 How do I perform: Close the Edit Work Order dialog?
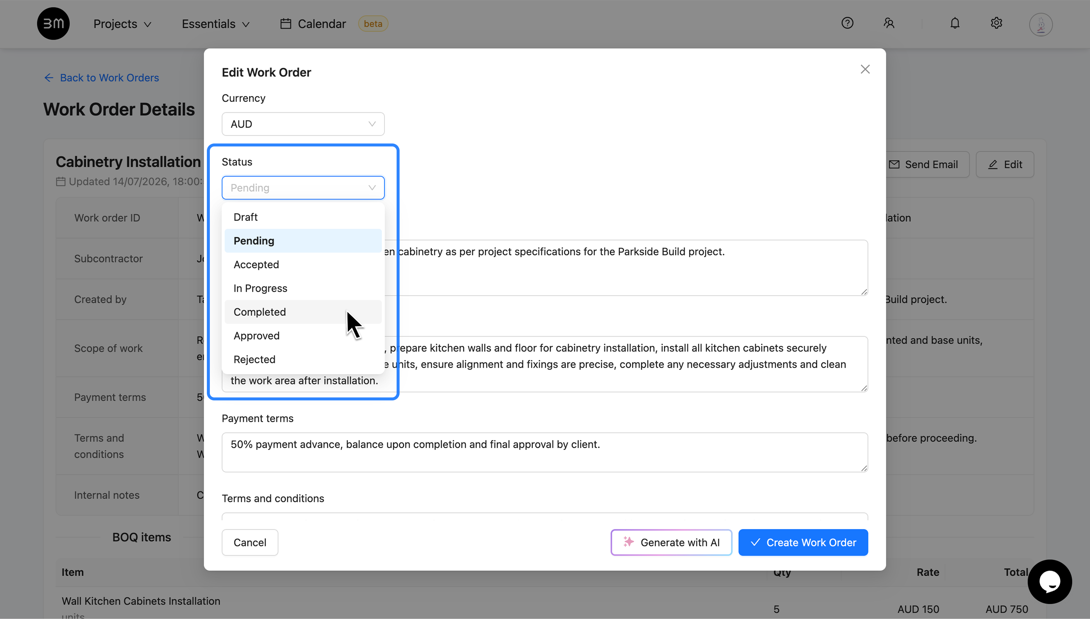point(865,69)
